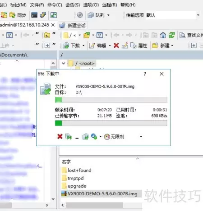
Task: Open the terminal console icon
Action: pyautogui.click(x=34, y=15)
